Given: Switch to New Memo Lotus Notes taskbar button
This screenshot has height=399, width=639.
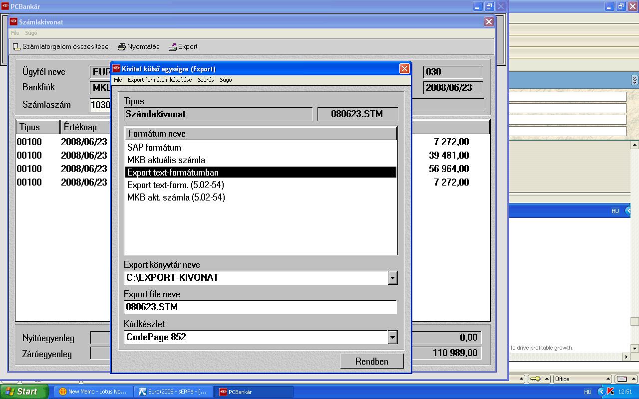Looking at the screenshot, I should (x=93, y=392).
